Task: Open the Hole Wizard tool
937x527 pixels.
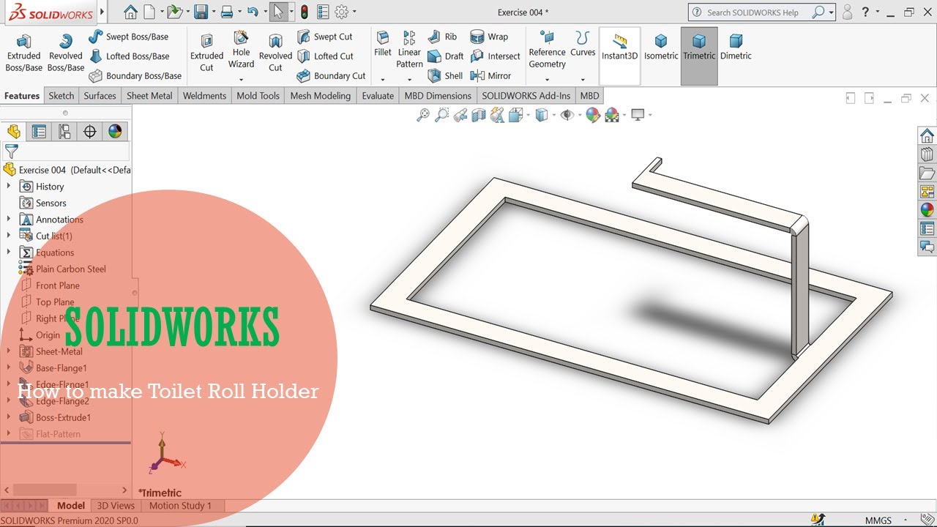Action: (241, 49)
